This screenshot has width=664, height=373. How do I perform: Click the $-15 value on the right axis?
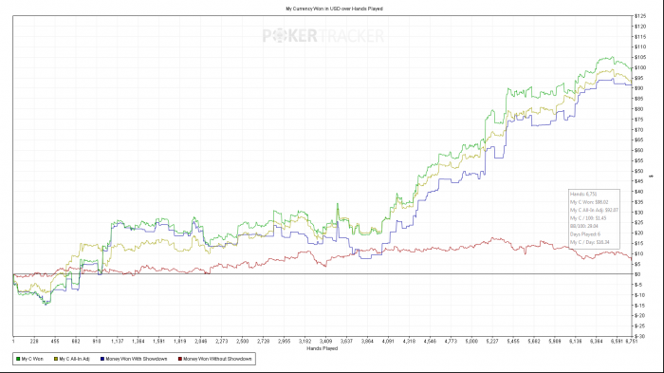coord(639,306)
